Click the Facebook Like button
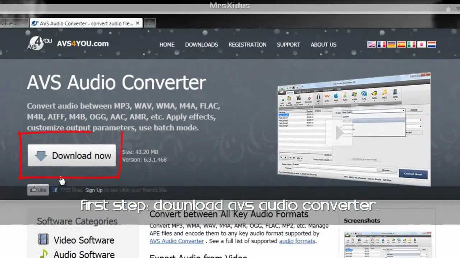Screen dimensions: 460x258 [38, 190]
